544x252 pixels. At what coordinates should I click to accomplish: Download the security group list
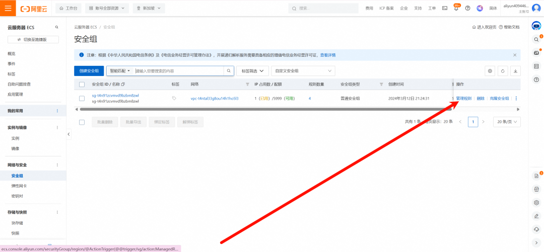(515, 71)
